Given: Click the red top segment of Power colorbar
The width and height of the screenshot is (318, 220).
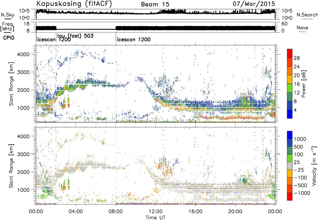Looking at the screenshot, I should pos(290,53).
